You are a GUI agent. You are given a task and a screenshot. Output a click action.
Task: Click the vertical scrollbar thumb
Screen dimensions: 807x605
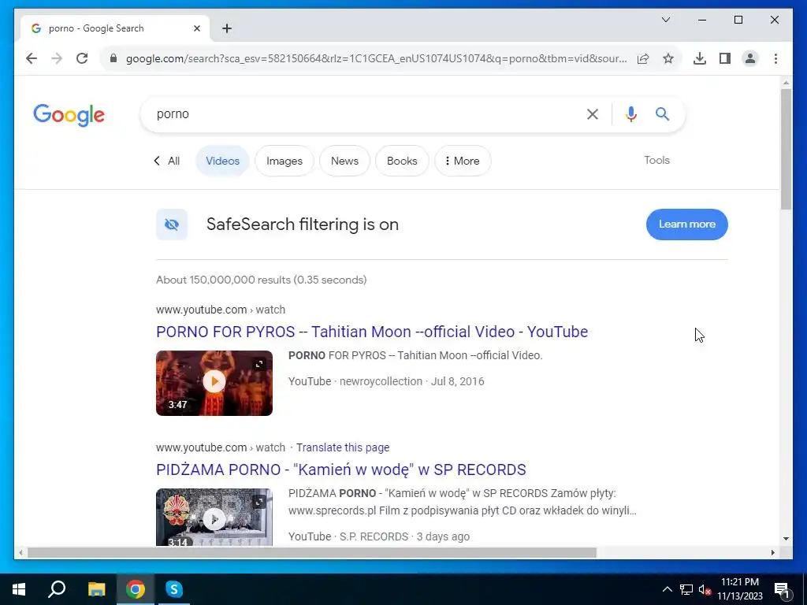786,149
